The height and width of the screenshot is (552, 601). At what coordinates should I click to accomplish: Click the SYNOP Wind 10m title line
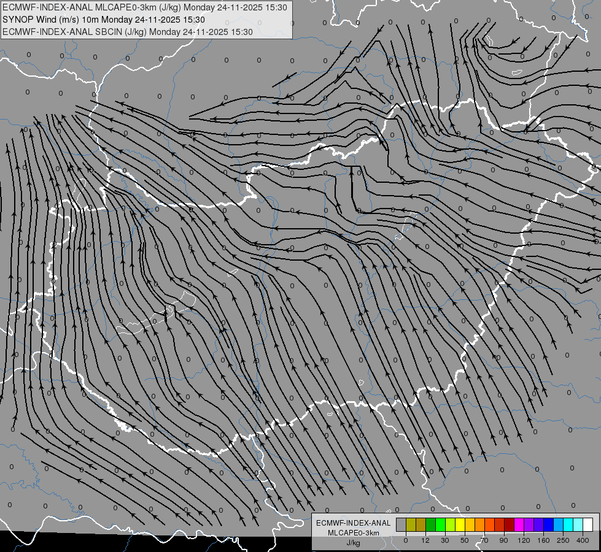(104, 20)
